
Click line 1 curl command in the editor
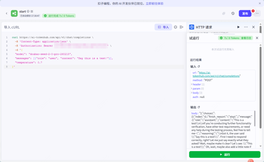(52, 37)
